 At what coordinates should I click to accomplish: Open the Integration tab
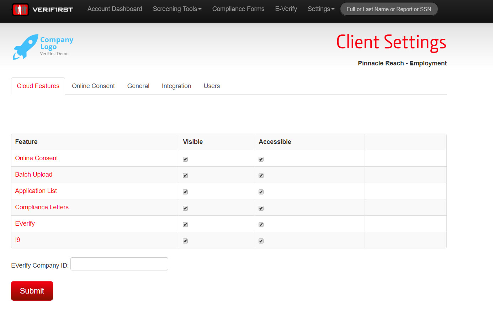click(x=176, y=86)
